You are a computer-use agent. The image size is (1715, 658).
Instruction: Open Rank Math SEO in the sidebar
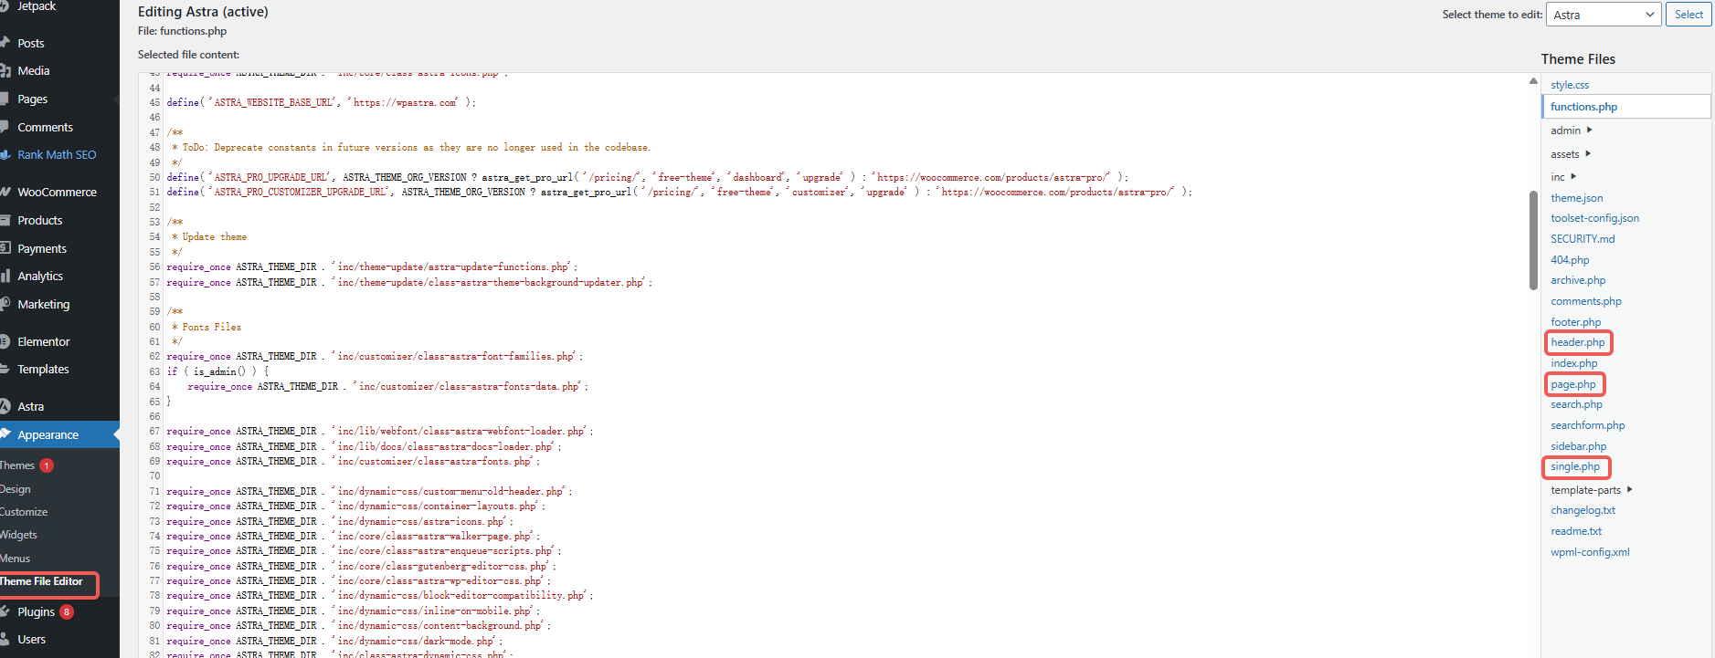[x=57, y=154]
